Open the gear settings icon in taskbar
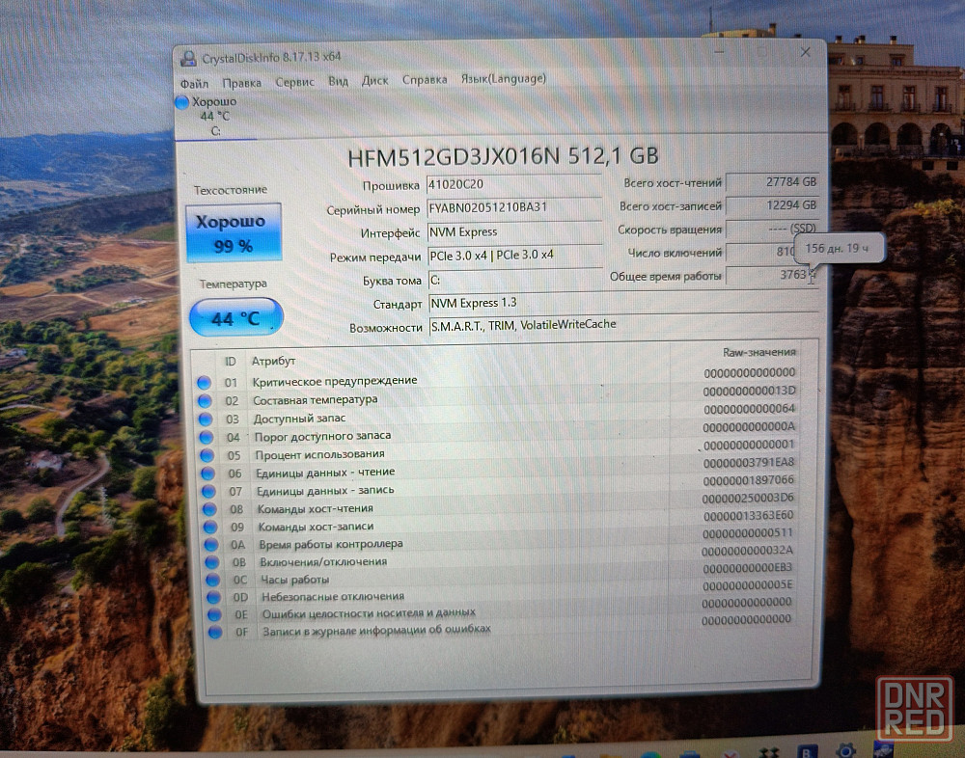Viewport: 965px width, 758px height. [x=844, y=749]
